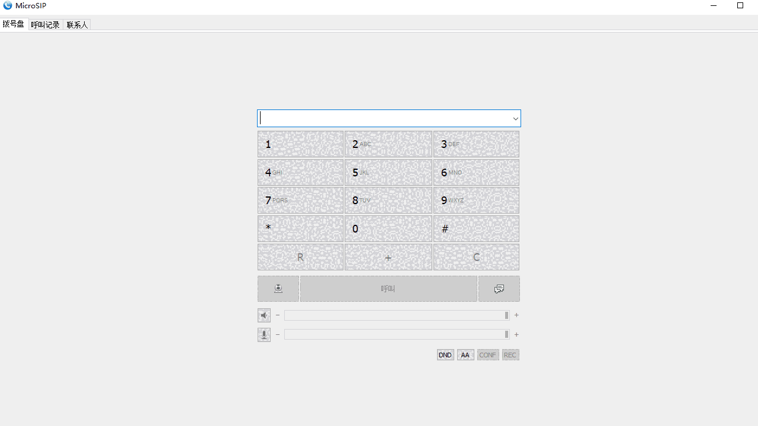
Task: Minimize the MicroSIP window
Action: pyautogui.click(x=713, y=6)
